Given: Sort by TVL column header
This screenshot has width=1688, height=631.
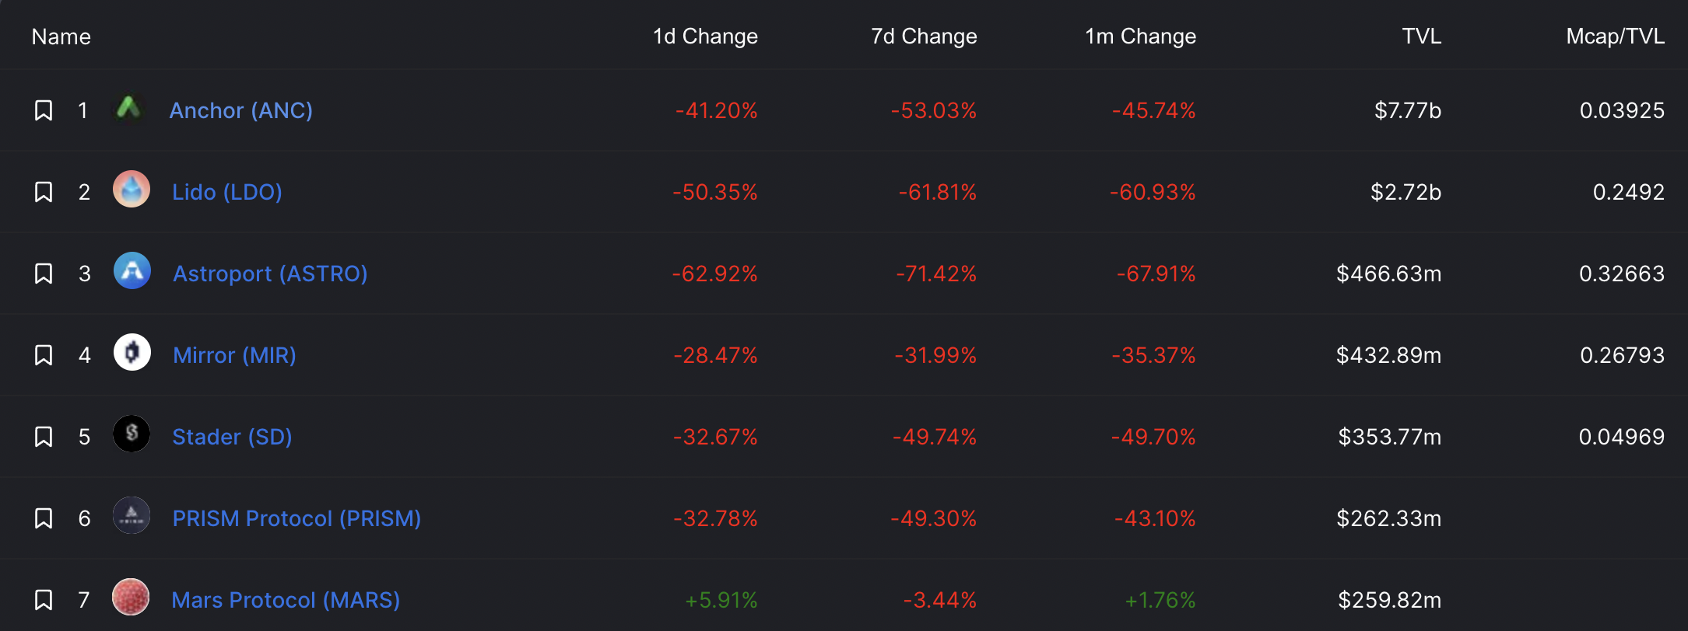Looking at the screenshot, I should (x=1421, y=37).
